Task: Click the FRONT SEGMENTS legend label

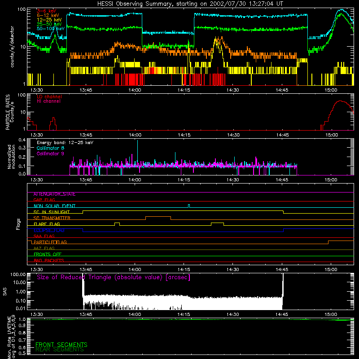Action: (x=61, y=345)
